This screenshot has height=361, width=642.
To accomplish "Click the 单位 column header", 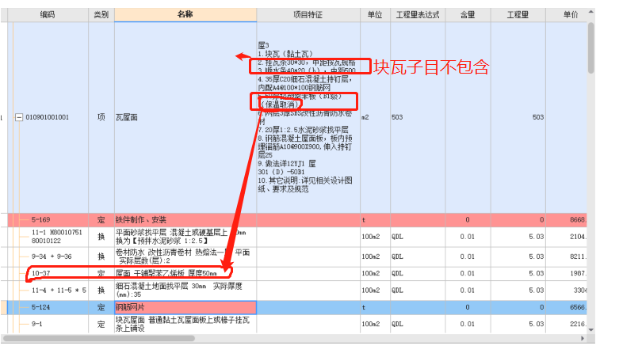I will (x=375, y=15).
